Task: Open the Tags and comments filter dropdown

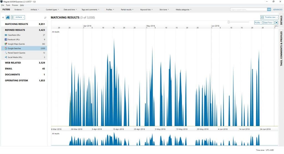Action: [90, 10]
